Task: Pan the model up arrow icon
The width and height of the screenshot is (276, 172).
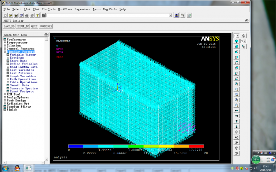Action: click(x=237, y=121)
